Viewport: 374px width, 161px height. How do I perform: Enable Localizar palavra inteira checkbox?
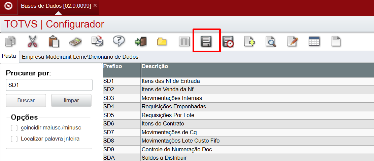[x=14, y=139]
